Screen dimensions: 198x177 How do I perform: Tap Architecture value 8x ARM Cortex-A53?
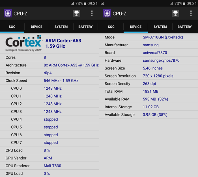coord(71,65)
